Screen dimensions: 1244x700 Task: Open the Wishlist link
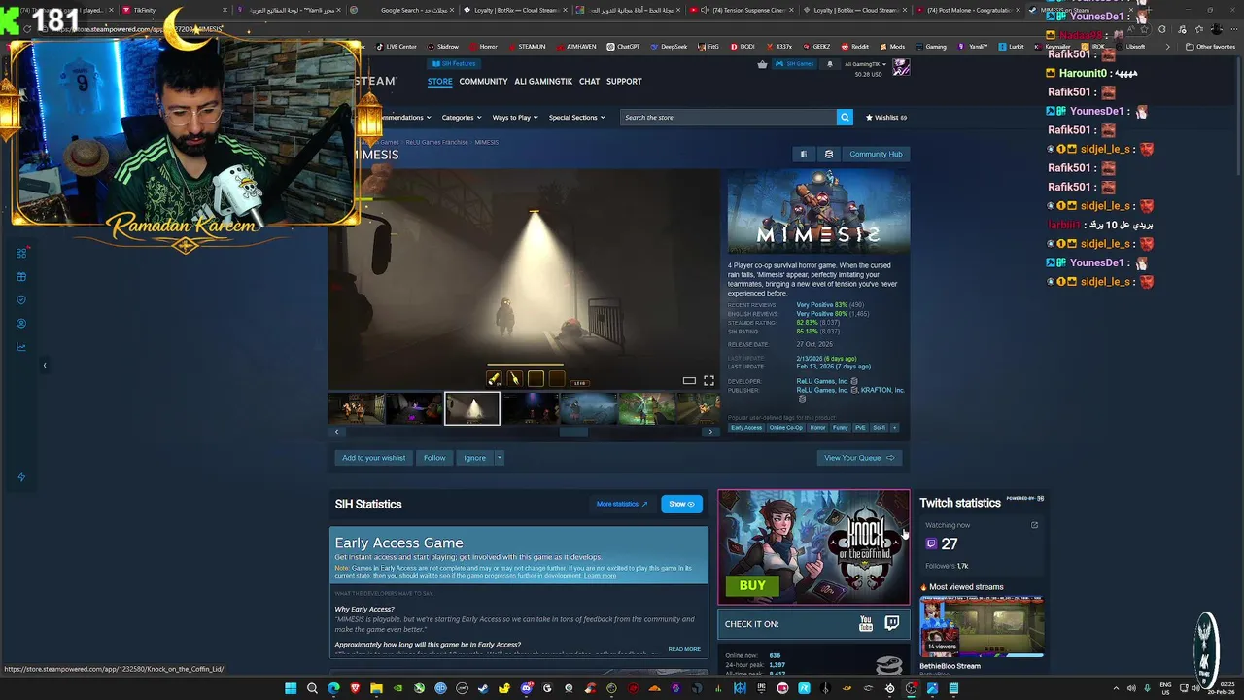coord(886,118)
